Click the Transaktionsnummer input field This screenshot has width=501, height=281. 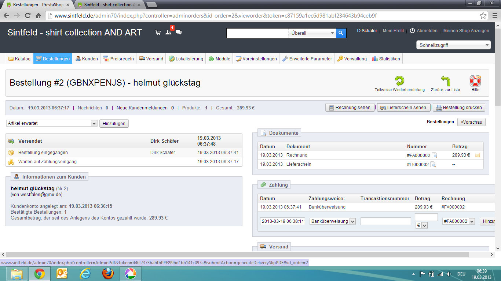(386, 221)
